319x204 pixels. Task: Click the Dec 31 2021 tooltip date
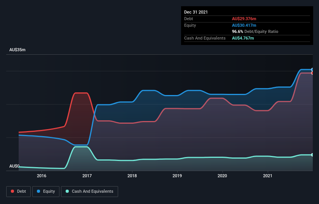tap(196, 12)
